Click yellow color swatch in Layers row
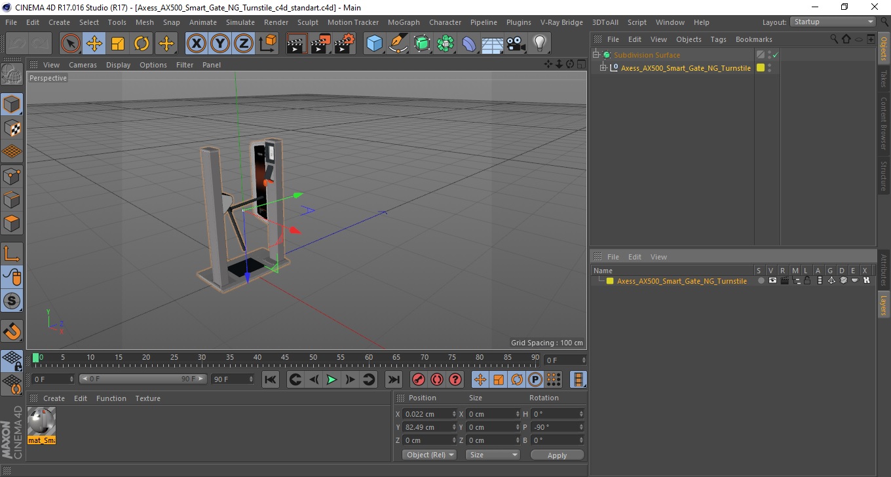This screenshot has width=891, height=477. click(x=610, y=281)
